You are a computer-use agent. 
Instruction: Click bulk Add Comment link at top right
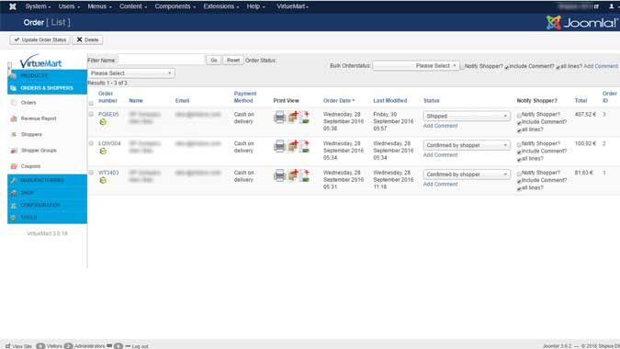601,66
